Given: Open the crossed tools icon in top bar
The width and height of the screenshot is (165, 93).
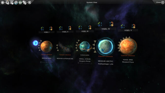Looking at the screenshot, I should 29,3.
